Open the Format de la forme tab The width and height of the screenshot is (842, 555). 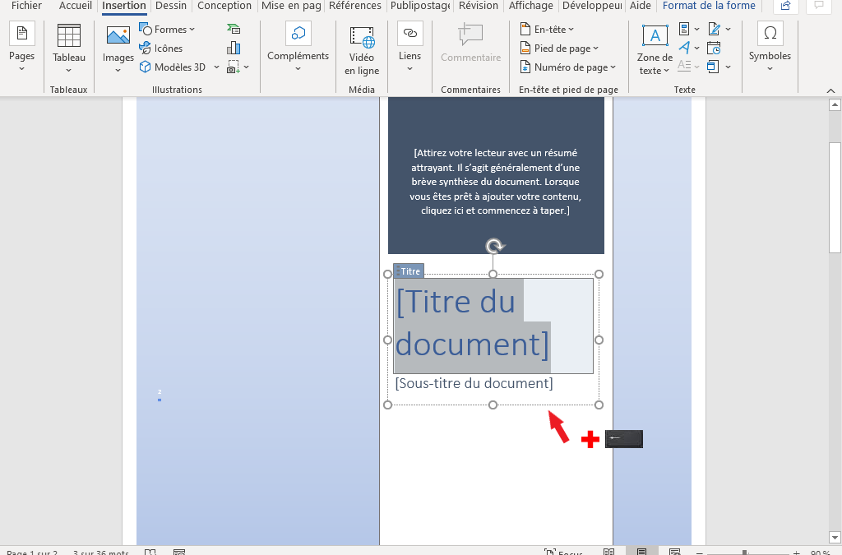pos(709,6)
